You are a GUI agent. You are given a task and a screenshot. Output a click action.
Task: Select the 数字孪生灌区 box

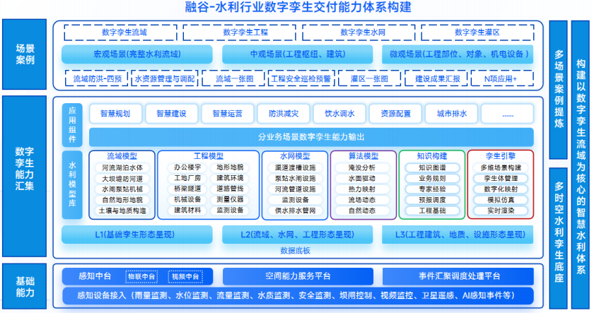tap(477, 33)
